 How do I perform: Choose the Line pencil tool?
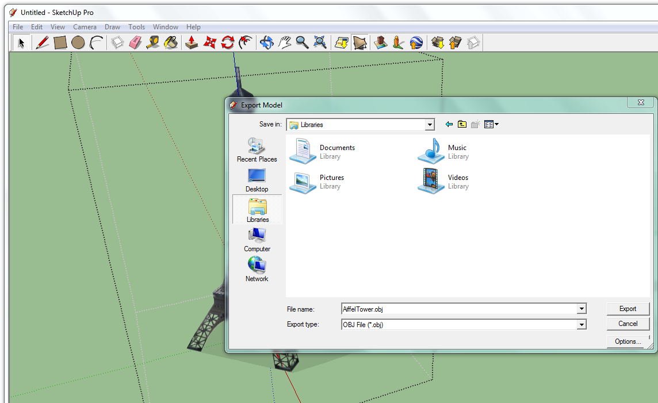coord(43,43)
